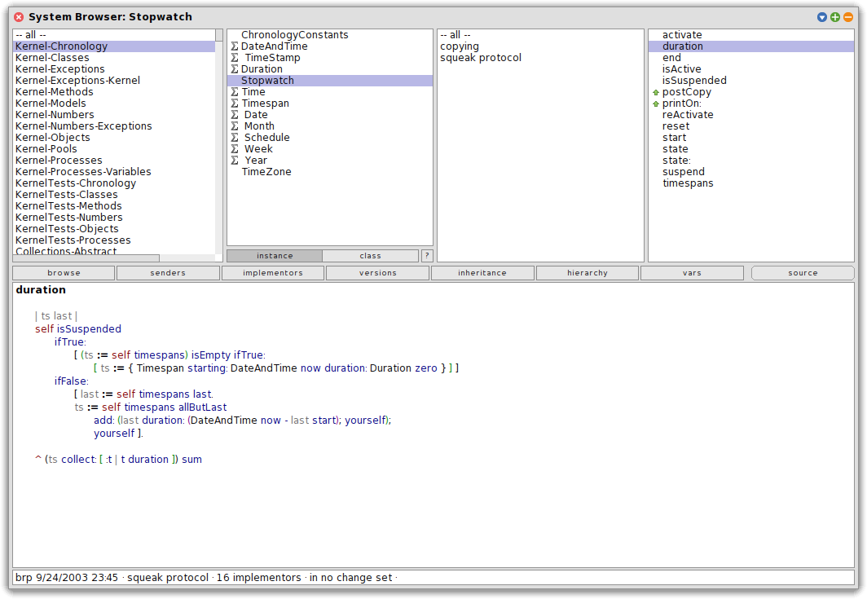Screen dimensions: 867x599
Task: Click the sigma icon next to Duration
Action: coord(235,69)
